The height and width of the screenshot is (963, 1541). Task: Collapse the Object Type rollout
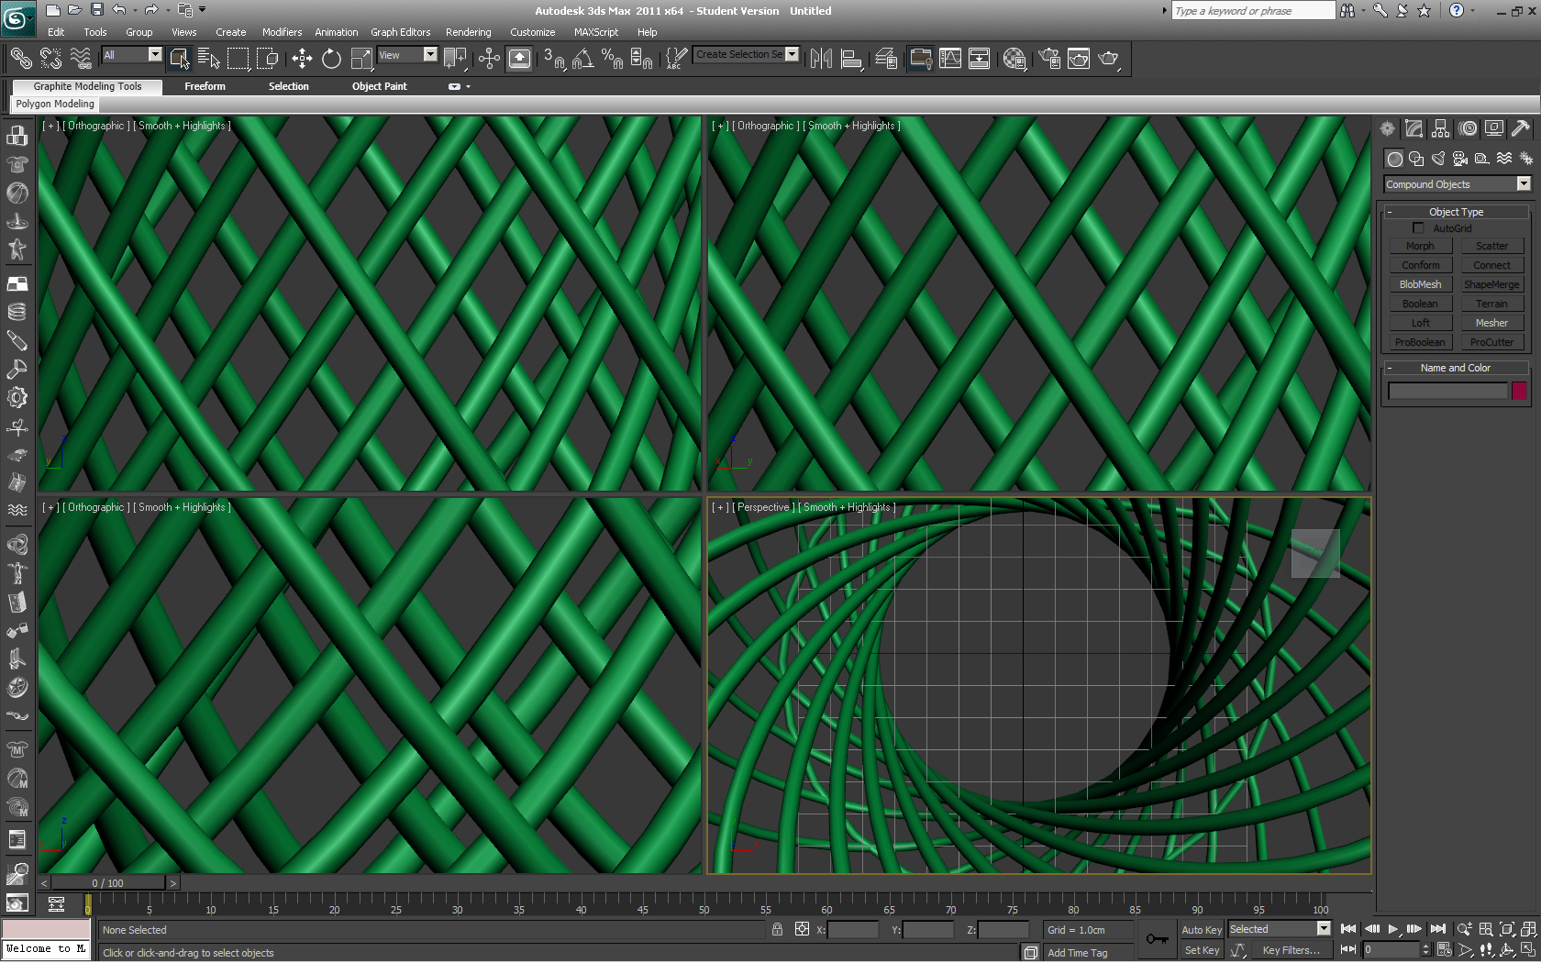(x=1456, y=212)
